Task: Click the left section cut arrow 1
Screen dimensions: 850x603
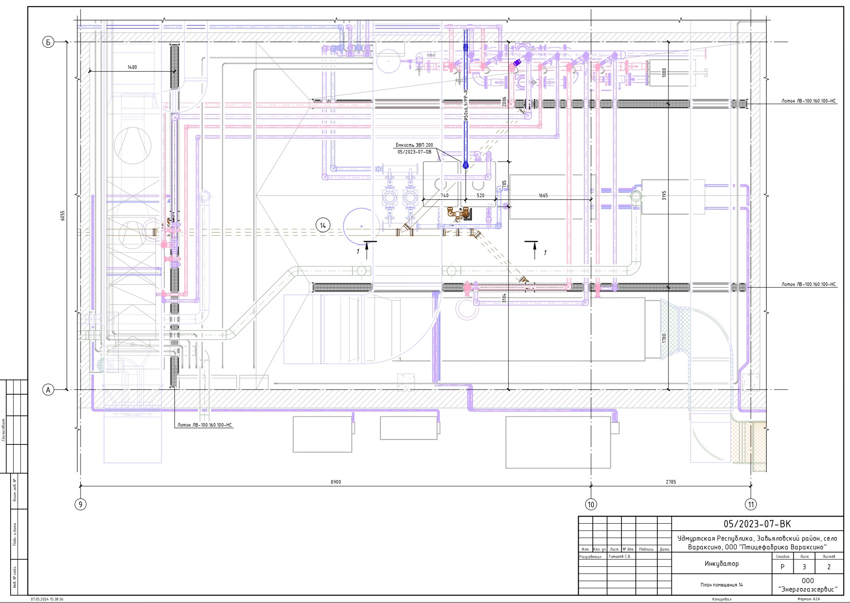Action: point(367,250)
